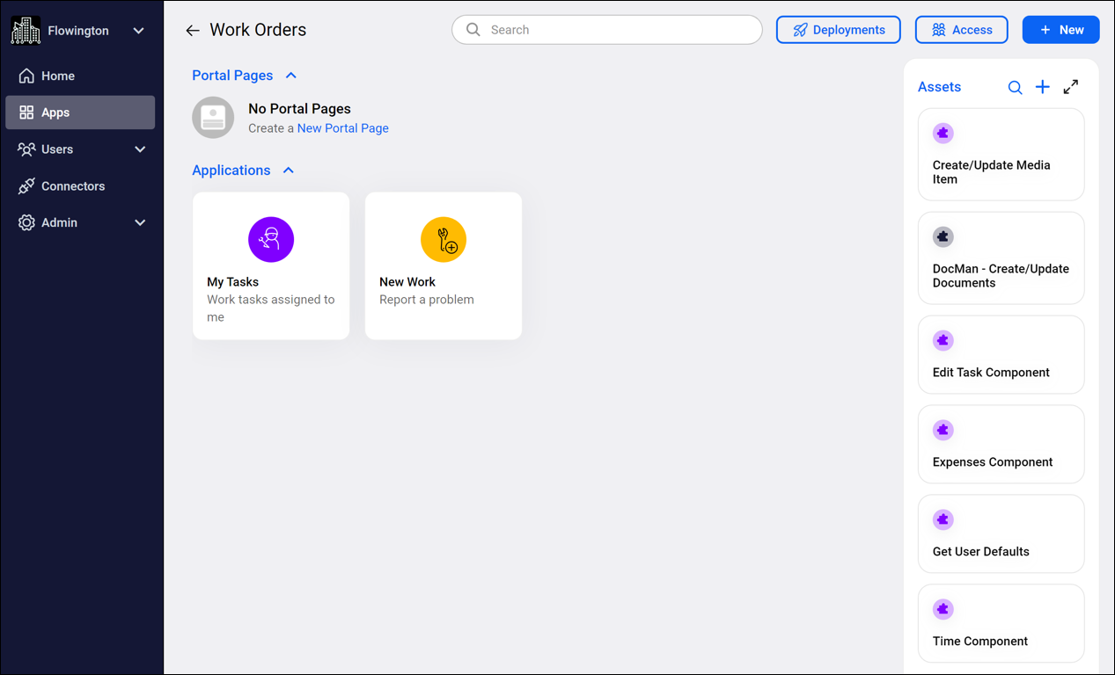Open the Edit Task Component asset
This screenshot has height=675, width=1115.
click(1001, 355)
